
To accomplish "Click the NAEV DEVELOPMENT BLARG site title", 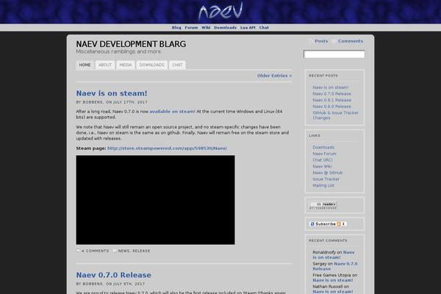I will pos(131,44).
